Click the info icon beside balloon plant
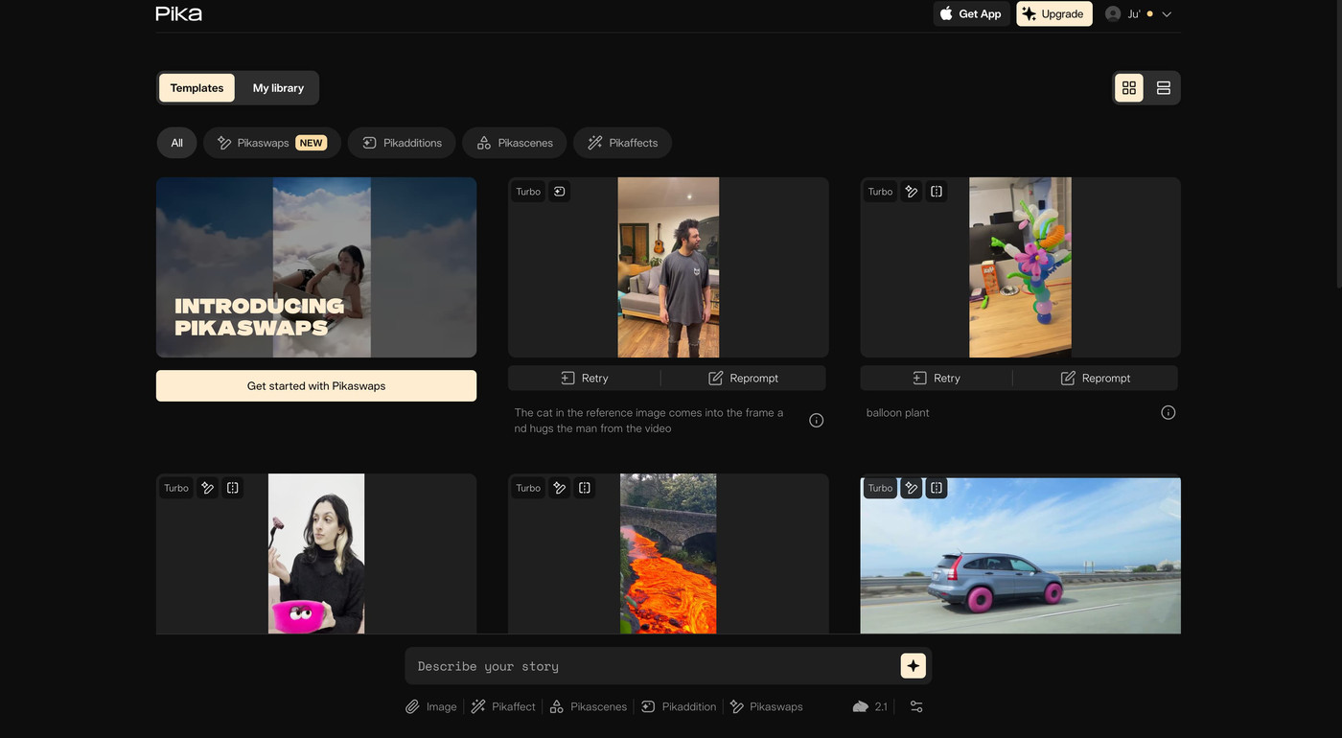Viewport: 1342px width, 738px height. click(x=1168, y=413)
